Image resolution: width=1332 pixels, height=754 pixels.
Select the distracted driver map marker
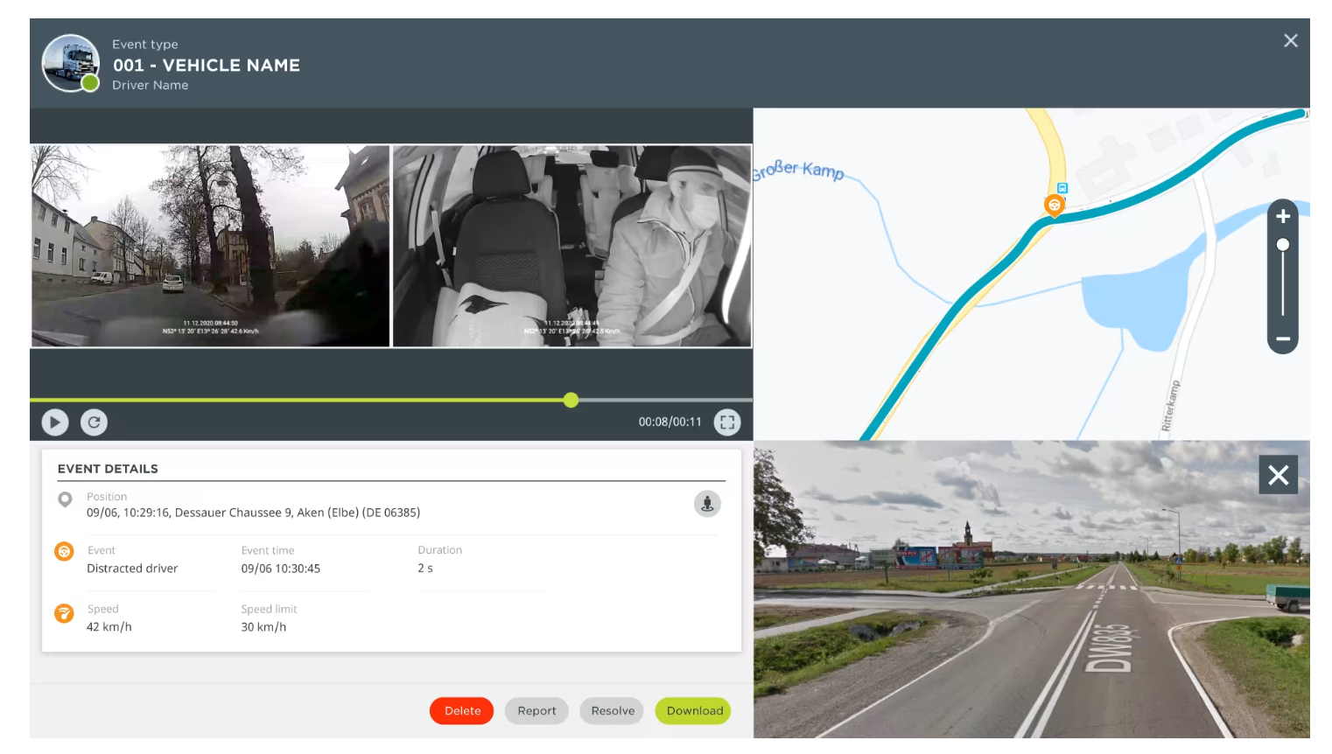[1054, 206]
